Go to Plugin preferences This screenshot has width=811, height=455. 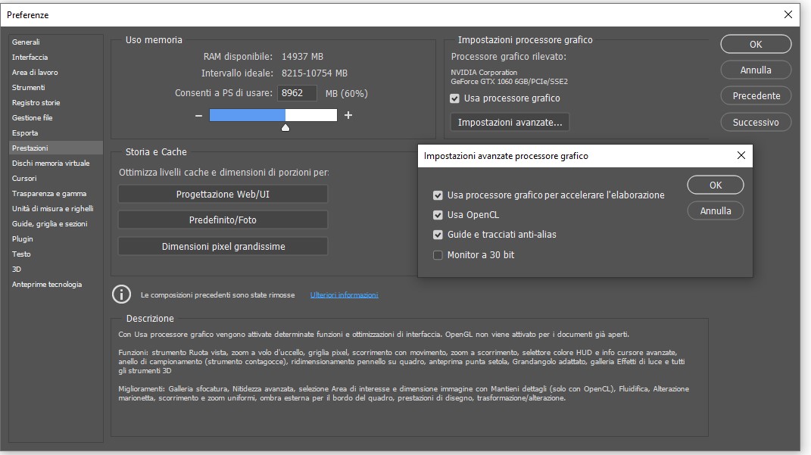(56, 239)
